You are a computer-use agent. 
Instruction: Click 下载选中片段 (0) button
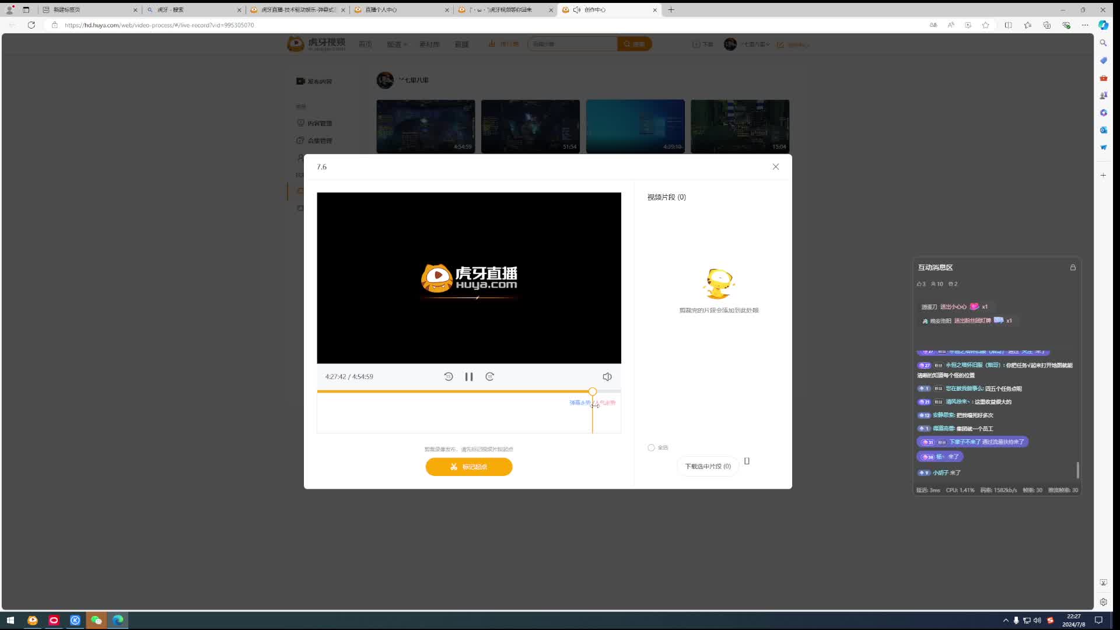point(707,467)
